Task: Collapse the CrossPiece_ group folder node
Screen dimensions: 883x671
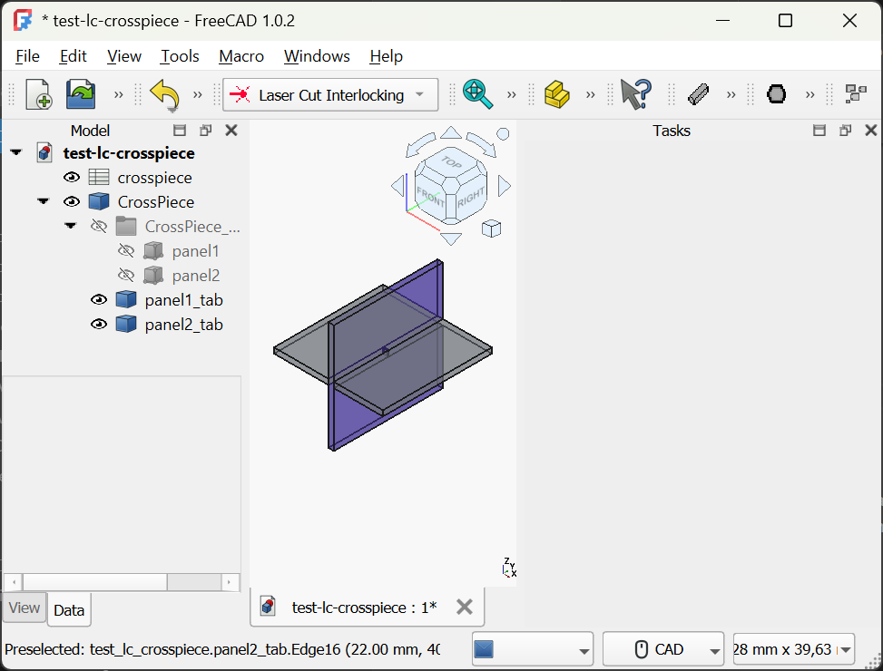Action: (x=71, y=226)
